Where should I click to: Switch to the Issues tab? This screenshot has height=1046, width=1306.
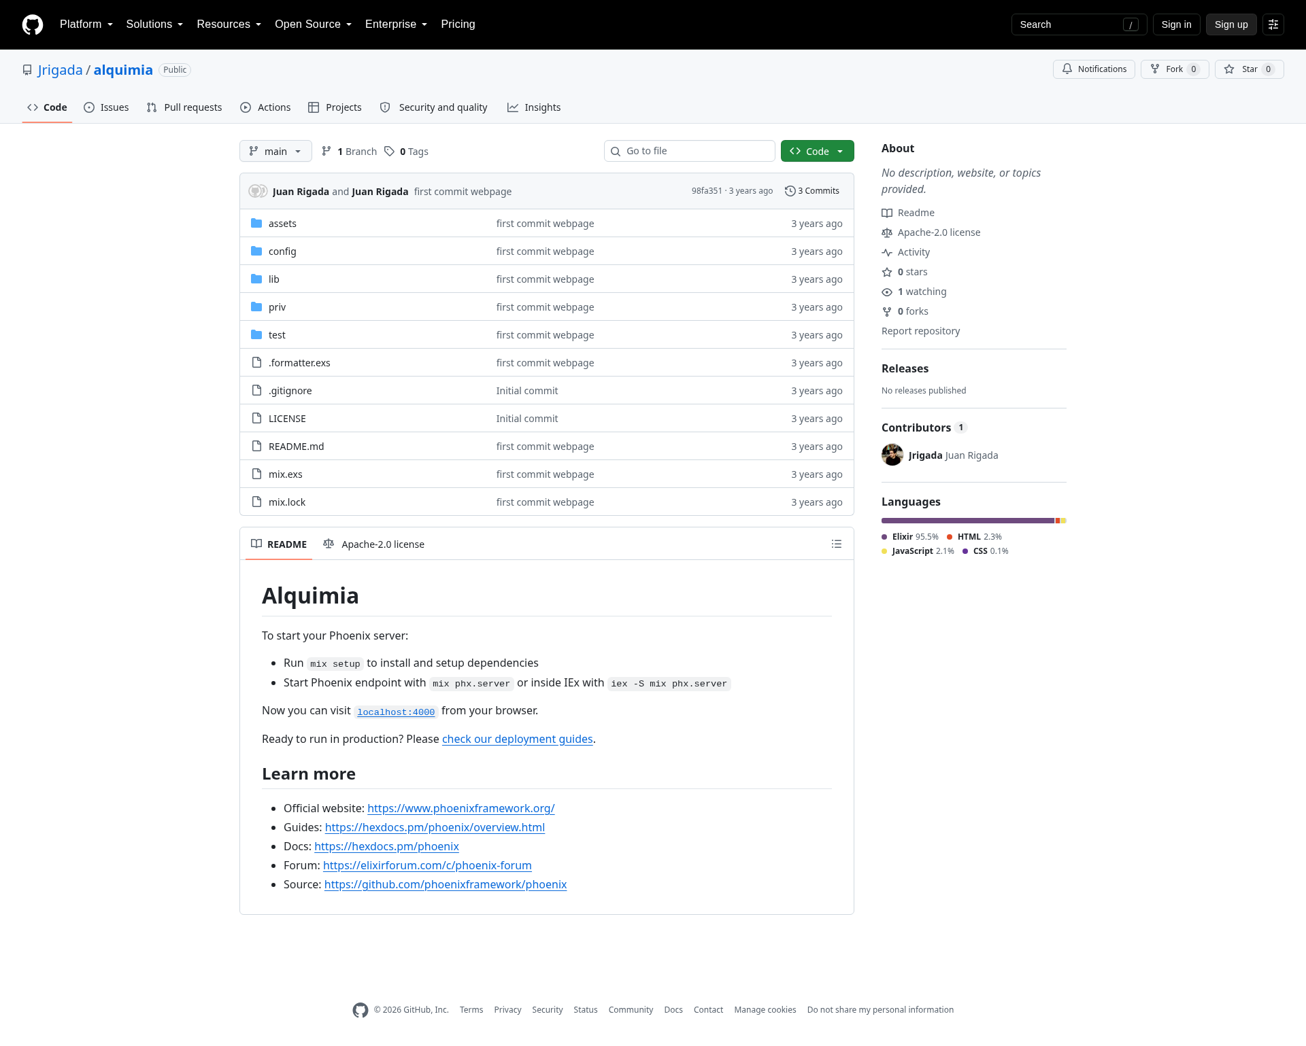pos(106,107)
